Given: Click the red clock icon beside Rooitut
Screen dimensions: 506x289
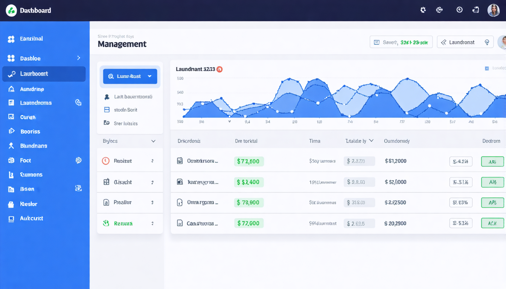Looking at the screenshot, I should [x=106, y=161].
